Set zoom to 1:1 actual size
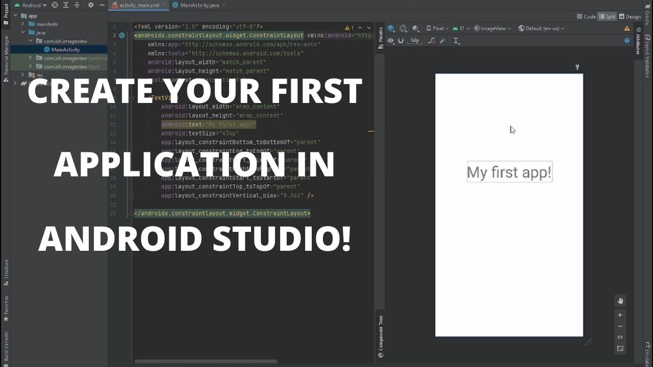The width and height of the screenshot is (653, 367). (x=620, y=337)
